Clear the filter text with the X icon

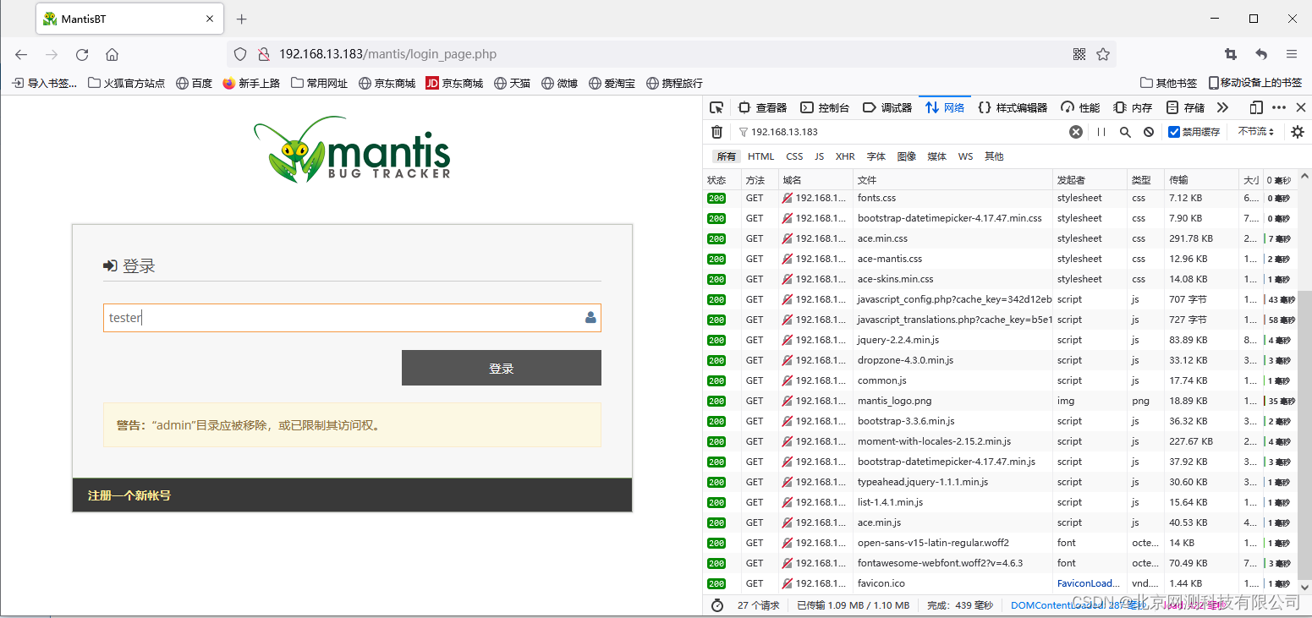1076,132
